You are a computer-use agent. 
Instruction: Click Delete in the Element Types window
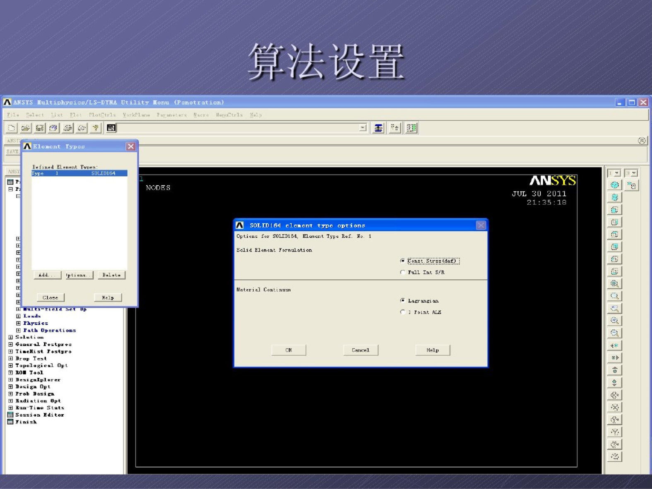(111, 275)
